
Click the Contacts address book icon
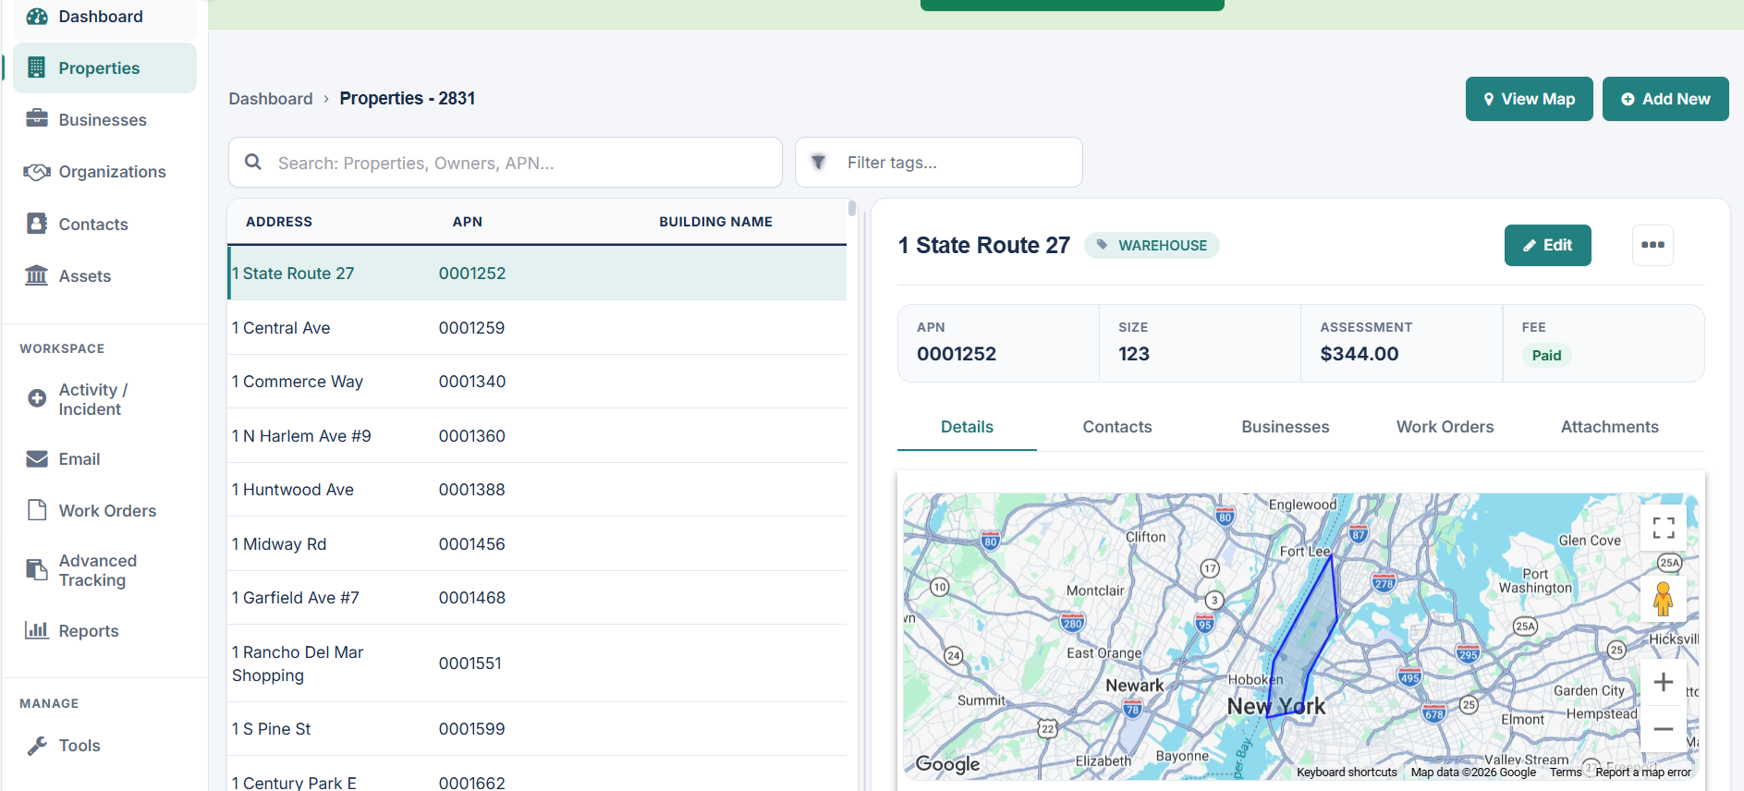(37, 224)
